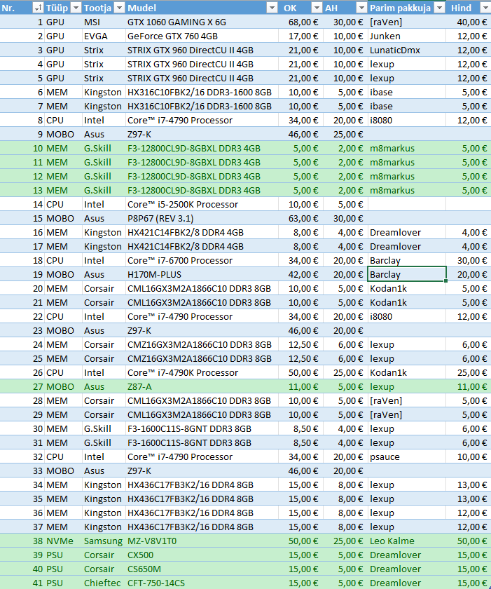
Task: Click the 'Chieftec' manufacturer cell
Action: pos(104,583)
